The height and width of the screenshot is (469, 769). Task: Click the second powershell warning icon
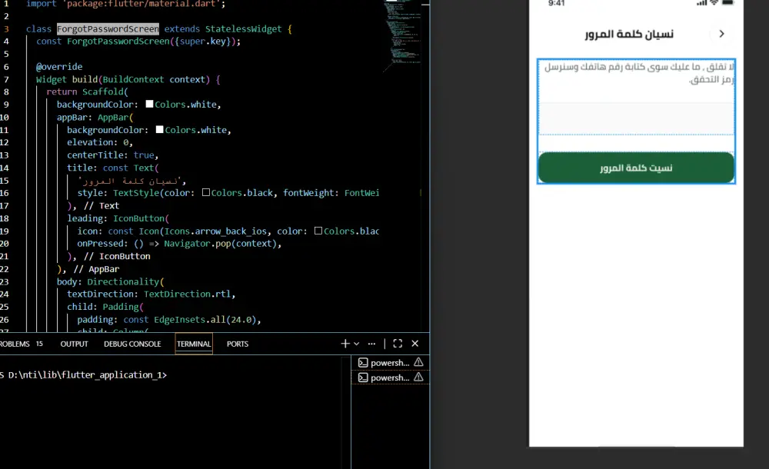point(418,377)
